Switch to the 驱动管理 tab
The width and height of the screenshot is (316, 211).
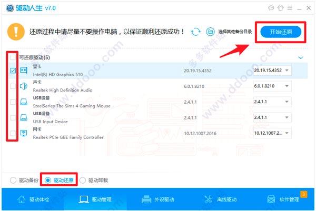95,199
